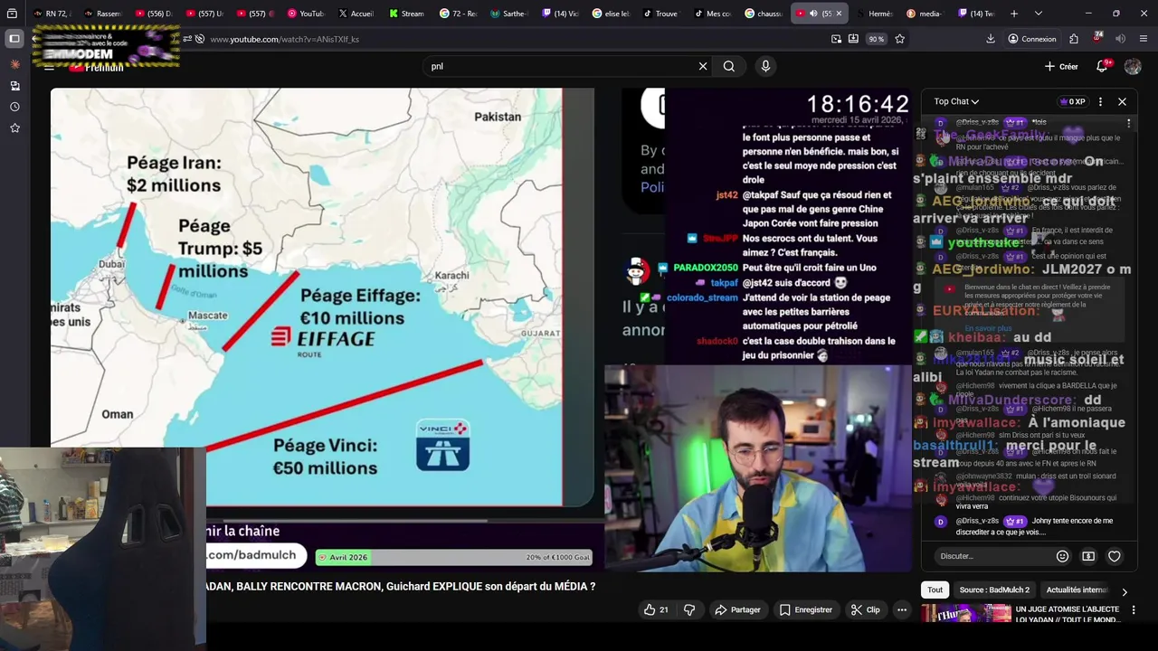
Task: Bookmark this page with the star
Action: [899, 39]
